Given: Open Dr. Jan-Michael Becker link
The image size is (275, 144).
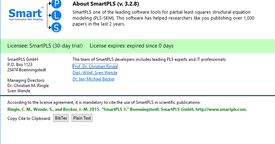Looking at the screenshot, I should coord(94,79).
